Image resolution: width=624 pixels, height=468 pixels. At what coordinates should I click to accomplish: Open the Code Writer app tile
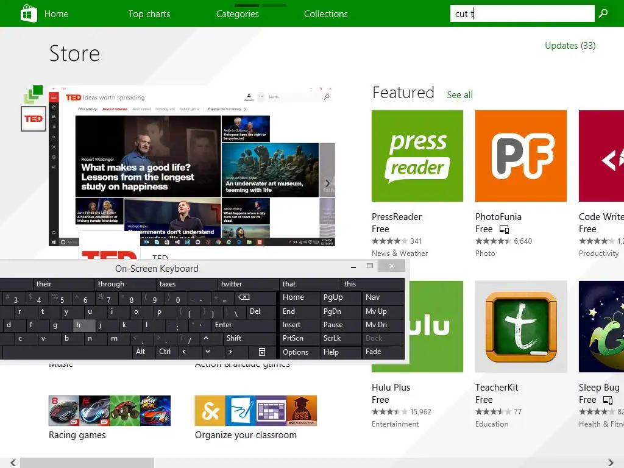click(x=601, y=156)
